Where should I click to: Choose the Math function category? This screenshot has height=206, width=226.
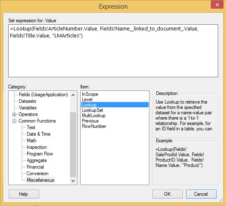pyautogui.click(x=31, y=141)
